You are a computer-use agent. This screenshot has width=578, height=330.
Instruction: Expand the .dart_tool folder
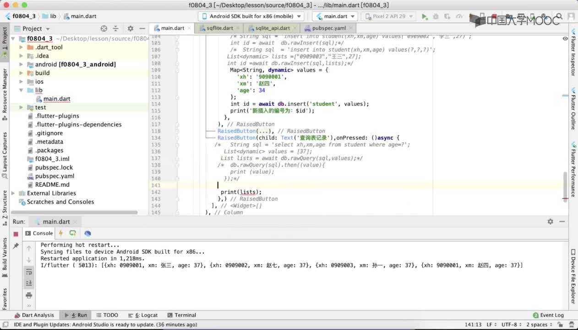[x=22, y=47]
